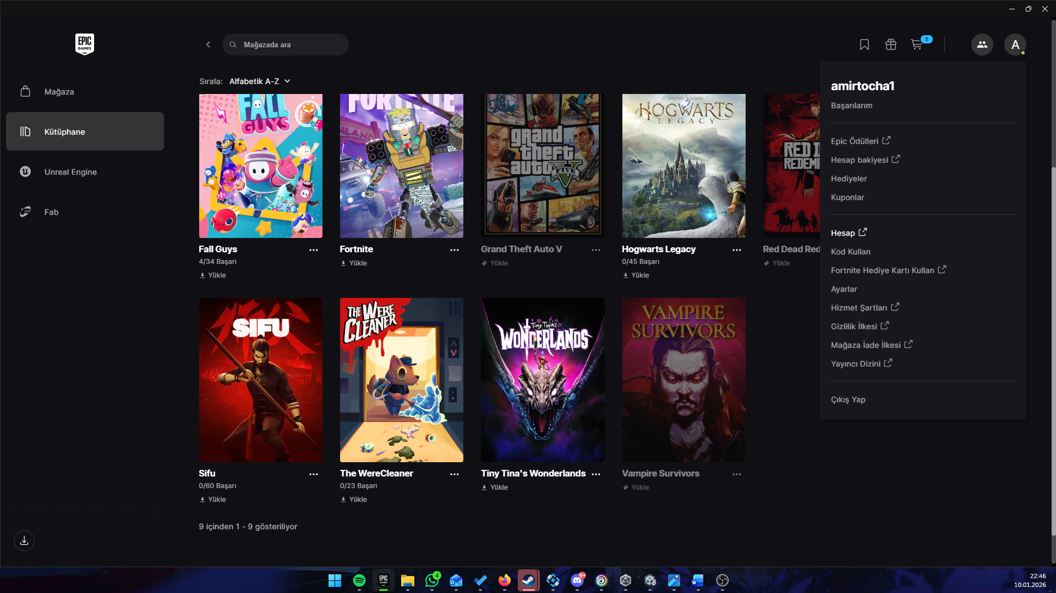Expand the Alfabetik A-Z sort dropdown
Image resolution: width=1056 pixels, height=593 pixels.
tap(260, 81)
